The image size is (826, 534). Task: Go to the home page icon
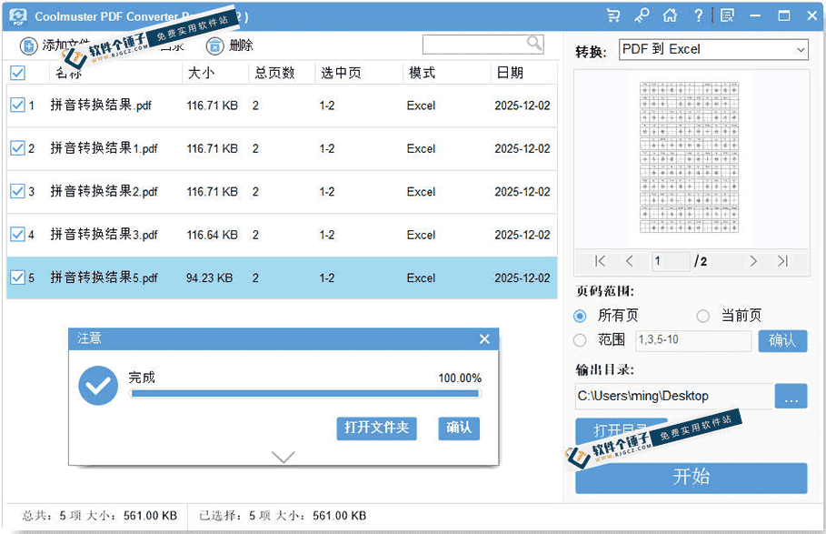point(670,15)
